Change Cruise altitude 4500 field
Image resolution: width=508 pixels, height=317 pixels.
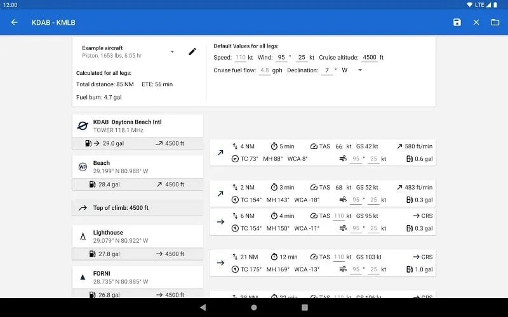370,58
